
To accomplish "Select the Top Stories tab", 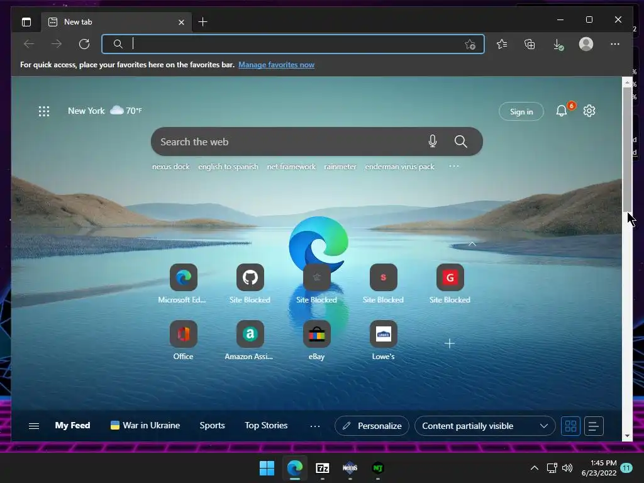I will 266,426.
